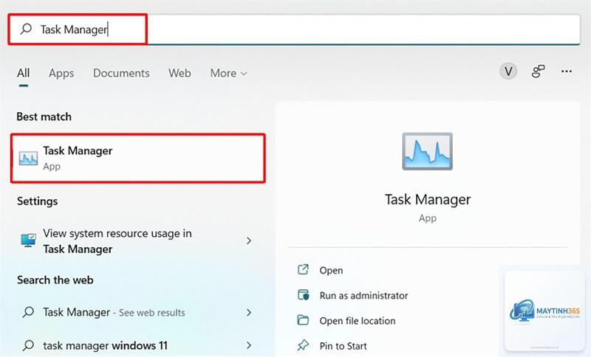
Task: Click magnifier icon beside Task Manager web results
Action: tap(28, 312)
